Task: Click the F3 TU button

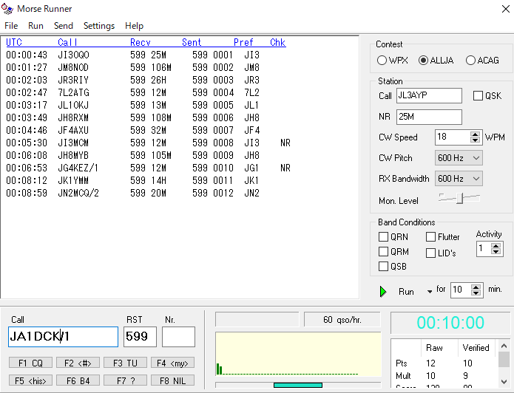Action: click(125, 363)
